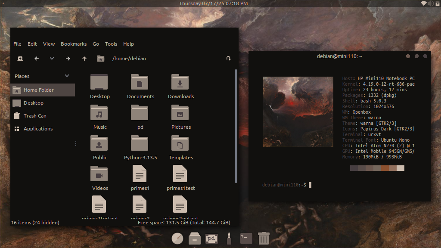Click the "Host: HP Mini110 Notebook PC" line
The height and width of the screenshot is (248, 441).
point(378,78)
